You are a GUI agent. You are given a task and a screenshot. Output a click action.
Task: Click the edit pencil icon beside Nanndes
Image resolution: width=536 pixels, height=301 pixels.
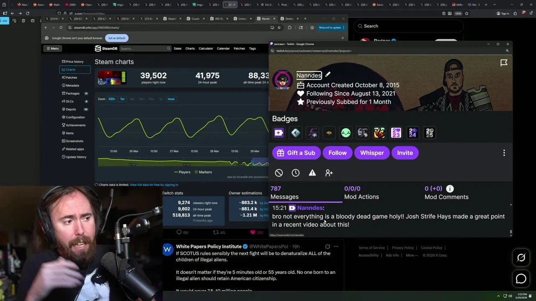pyautogui.click(x=328, y=74)
